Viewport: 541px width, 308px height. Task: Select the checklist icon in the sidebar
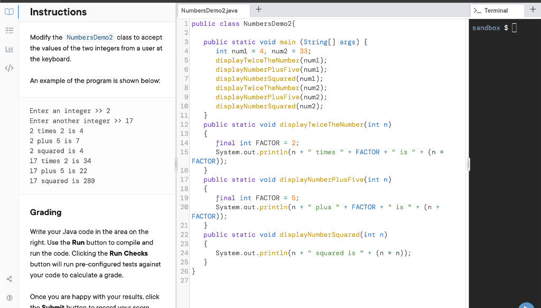point(8,31)
